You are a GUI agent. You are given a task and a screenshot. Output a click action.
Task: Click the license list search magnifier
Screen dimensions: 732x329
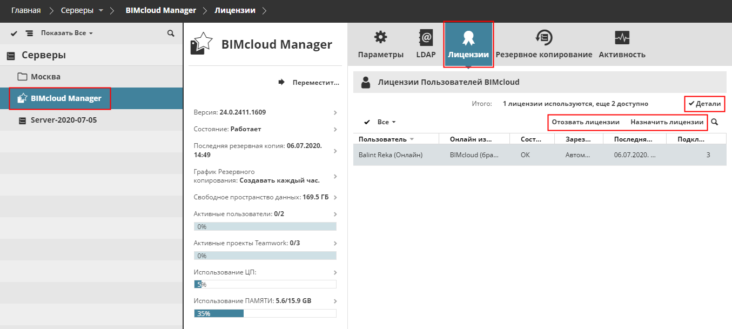[715, 122]
